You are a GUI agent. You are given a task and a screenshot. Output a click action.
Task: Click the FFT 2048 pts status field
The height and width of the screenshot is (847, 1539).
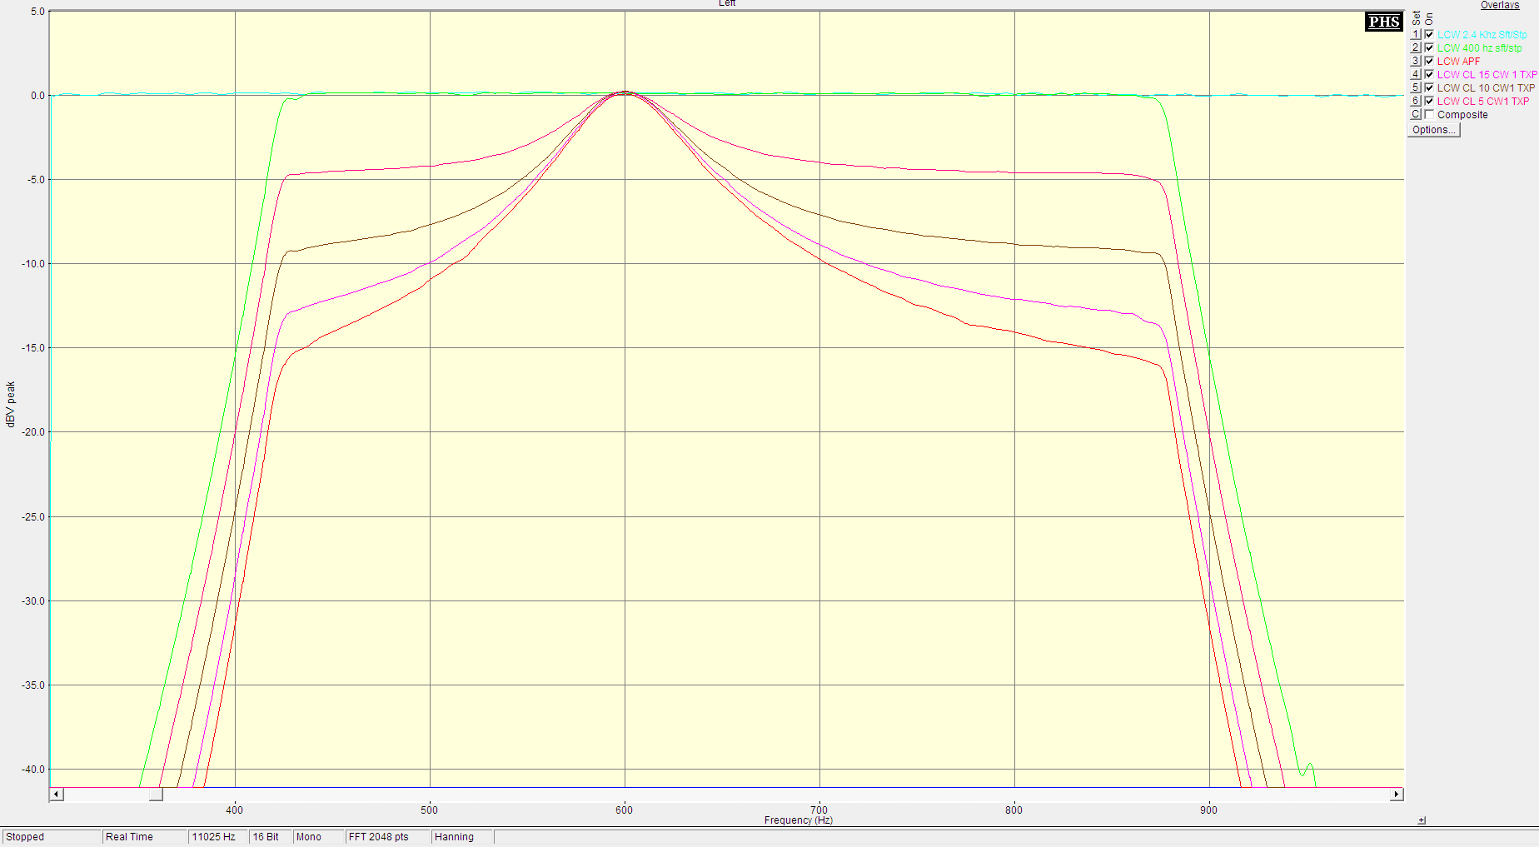(379, 837)
